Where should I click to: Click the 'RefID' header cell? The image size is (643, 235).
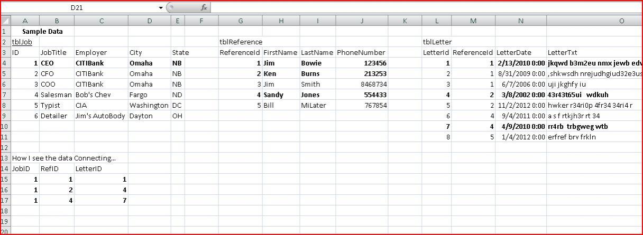57,169
